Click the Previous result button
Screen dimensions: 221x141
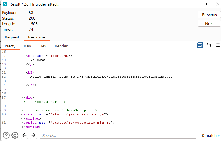[x=209, y=15]
